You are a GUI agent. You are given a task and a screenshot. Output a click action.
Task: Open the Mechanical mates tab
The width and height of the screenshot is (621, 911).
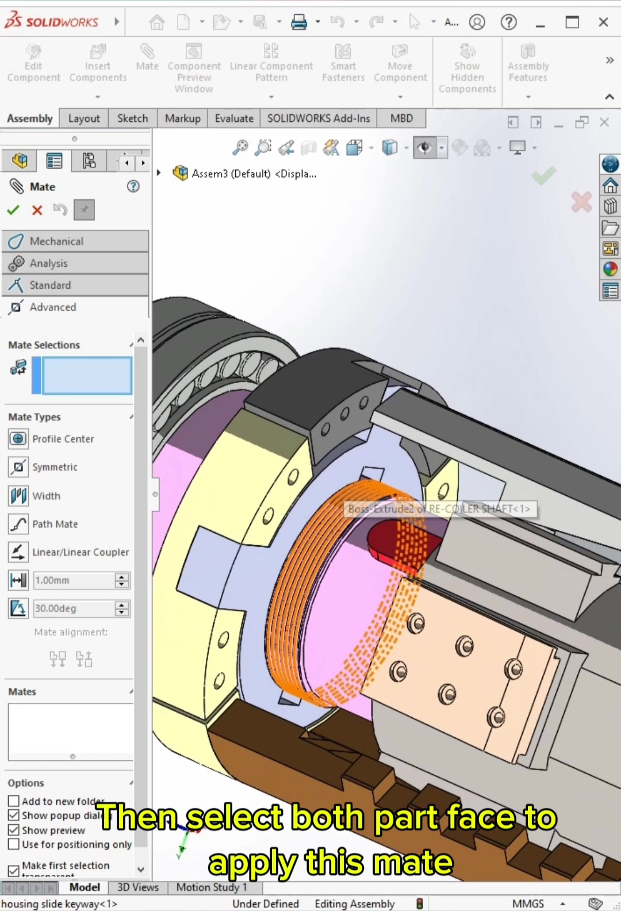[x=75, y=242]
